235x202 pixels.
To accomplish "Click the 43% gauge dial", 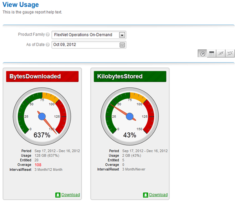I will (x=130, y=116).
